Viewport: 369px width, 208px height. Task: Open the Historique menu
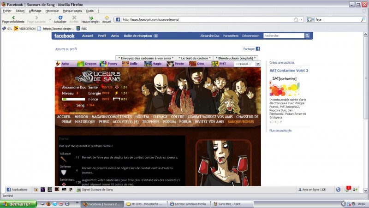tap(52, 11)
